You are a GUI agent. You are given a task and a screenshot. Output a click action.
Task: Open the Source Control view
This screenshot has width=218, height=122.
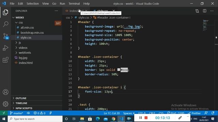point(6,36)
